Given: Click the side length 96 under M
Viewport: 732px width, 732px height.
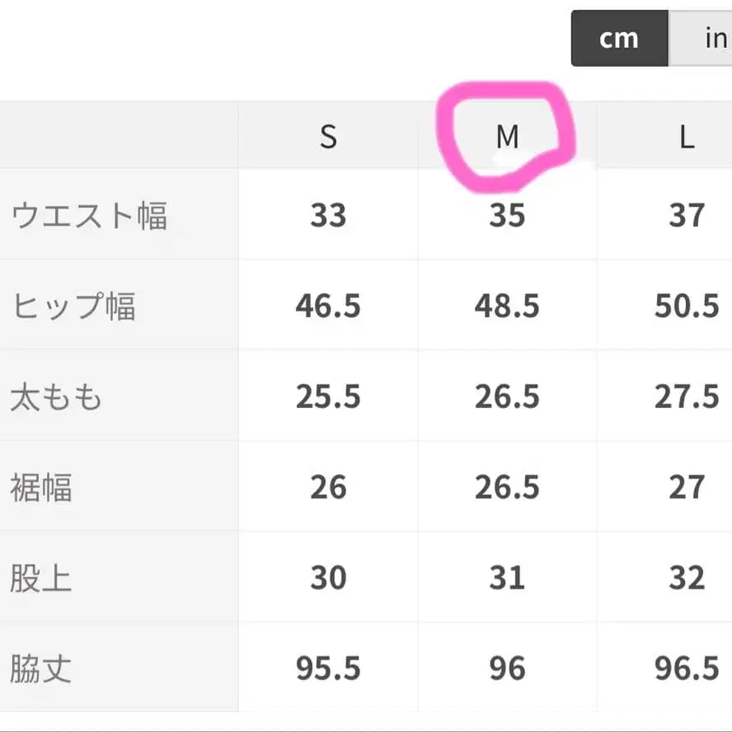Looking at the screenshot, I should 508,668.
